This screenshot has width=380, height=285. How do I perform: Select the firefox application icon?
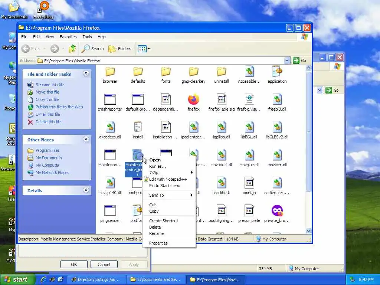[x=193, y=99]
